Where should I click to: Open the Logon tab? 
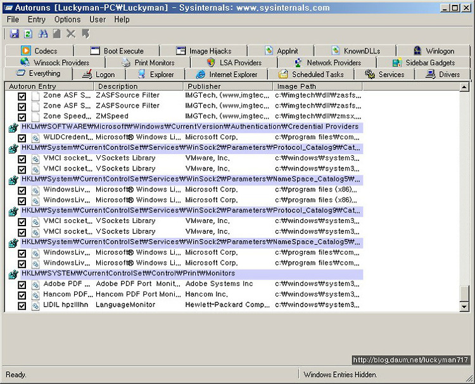click(x=99, y=74)
